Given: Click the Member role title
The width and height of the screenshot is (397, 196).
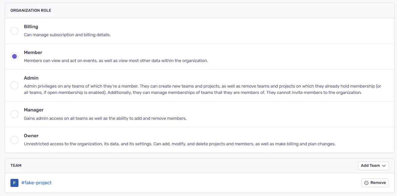Looking at the screenshot, I should click(33, 53).
